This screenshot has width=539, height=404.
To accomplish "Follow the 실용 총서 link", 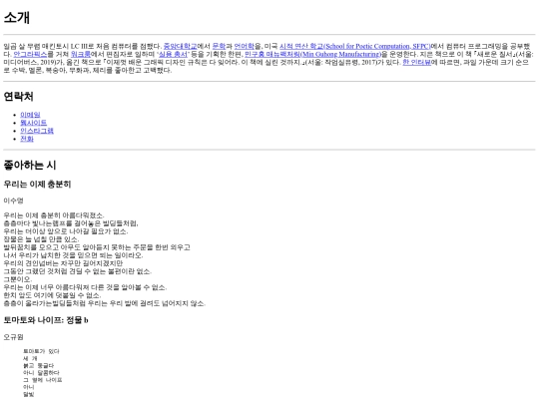I will (173, 54).
